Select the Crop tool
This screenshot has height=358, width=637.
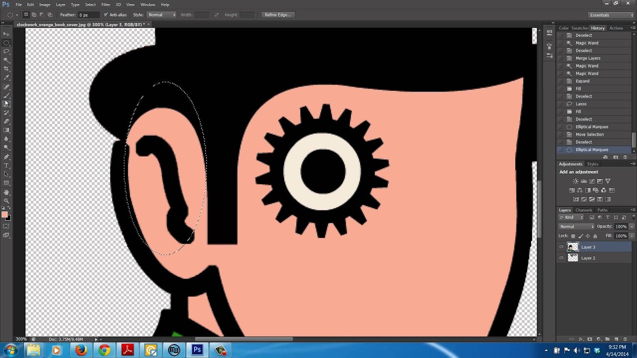6,69
